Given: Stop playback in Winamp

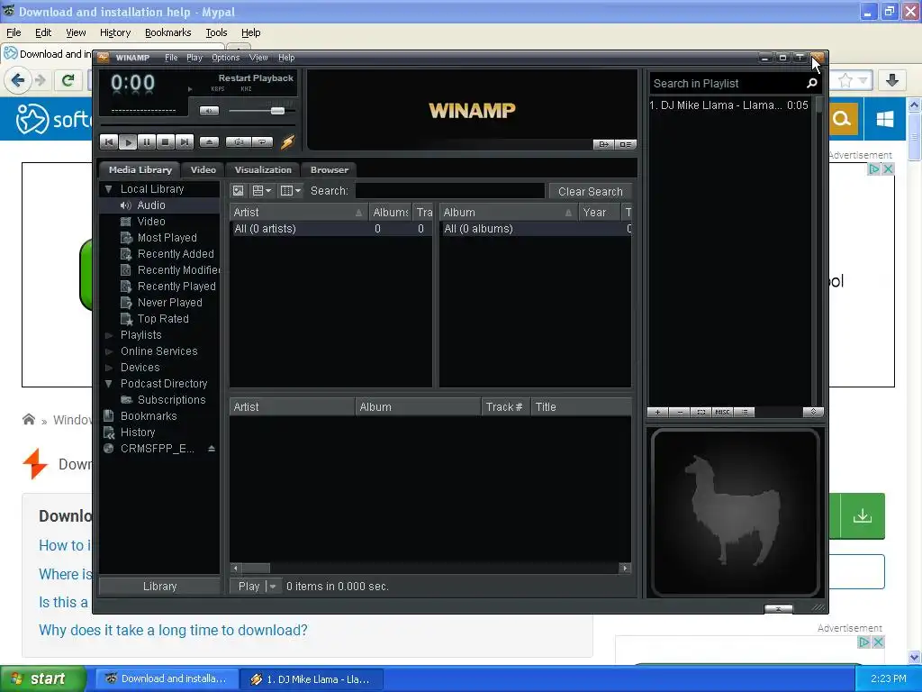Looking at the screenshot, I should click(x=166, y=141).
